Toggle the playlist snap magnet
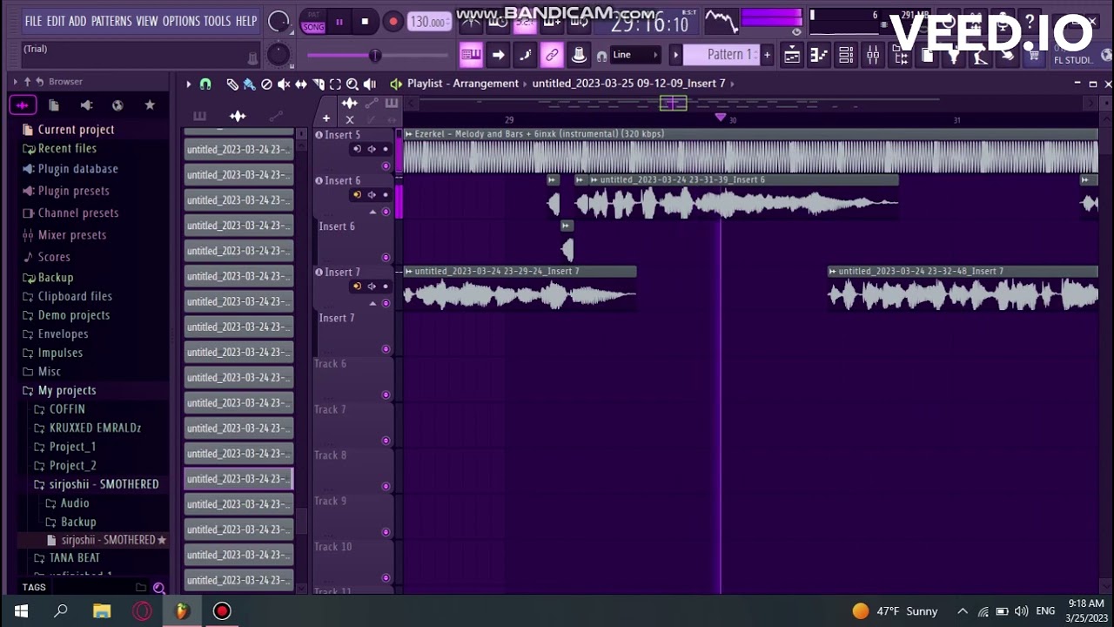Viewport: 1114px width, 627px height. [205, 84]
